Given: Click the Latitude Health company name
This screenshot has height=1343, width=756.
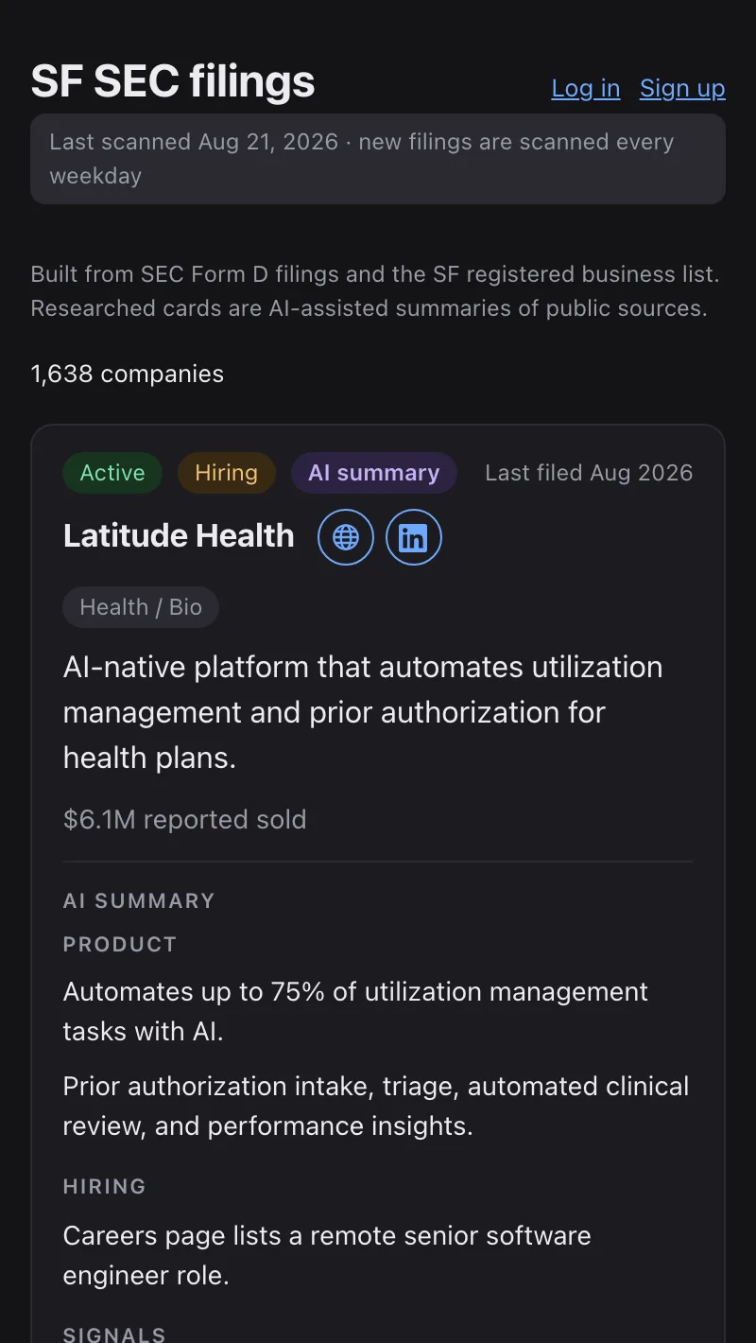Looking at the screenshot, I should [x=179, y=536].
